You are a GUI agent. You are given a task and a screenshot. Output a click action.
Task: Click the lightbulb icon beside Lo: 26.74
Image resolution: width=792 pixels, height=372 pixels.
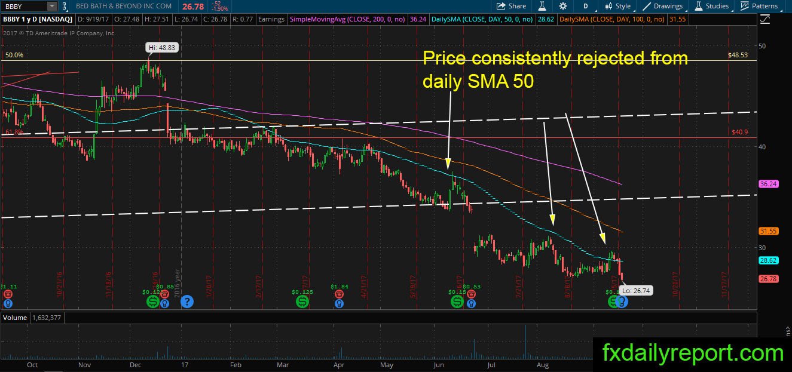[x=623, y=303]
